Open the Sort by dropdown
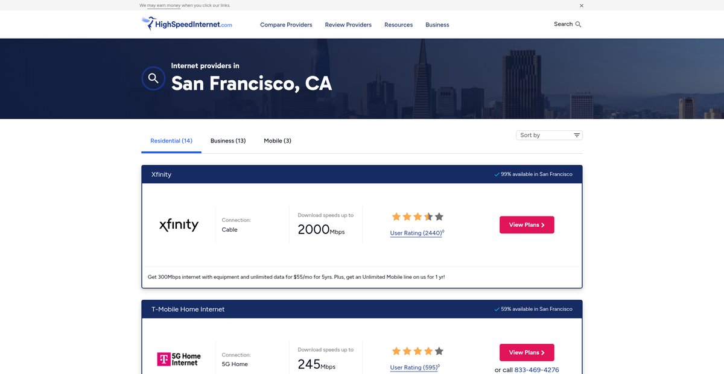This screenshot has height=374, width=724. 549,135
